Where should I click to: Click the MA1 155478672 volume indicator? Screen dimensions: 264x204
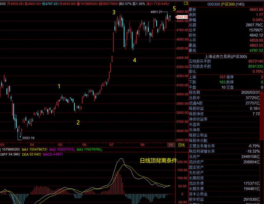(35, 149)
